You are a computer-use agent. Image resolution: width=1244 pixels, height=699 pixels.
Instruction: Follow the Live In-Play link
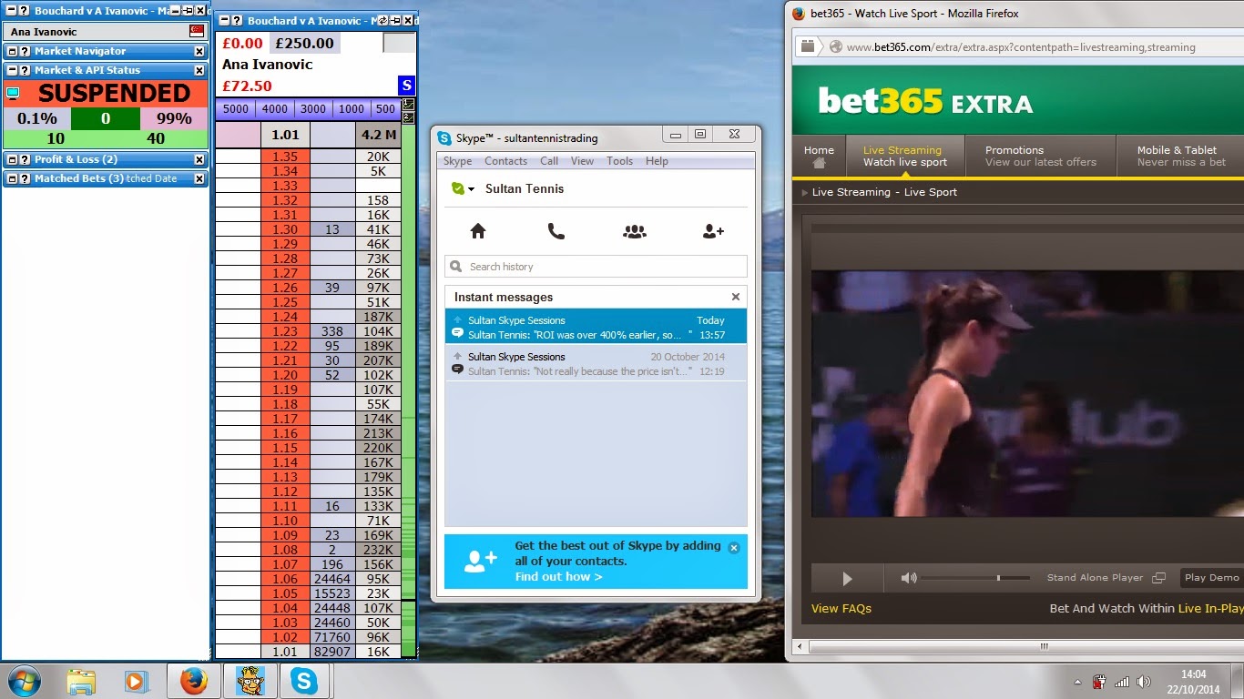pos(1210,608)
